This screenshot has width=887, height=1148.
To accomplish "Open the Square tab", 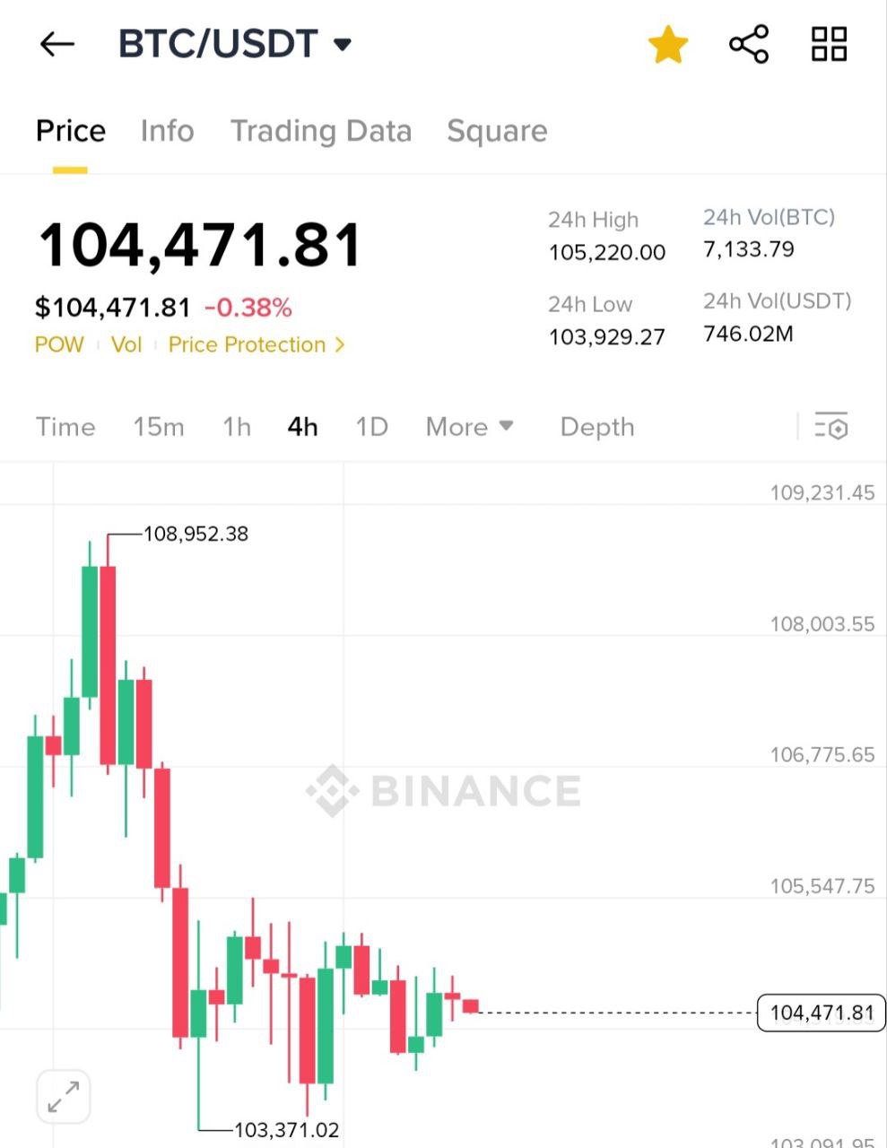I will pyautogui.click(x=497, y=131).
